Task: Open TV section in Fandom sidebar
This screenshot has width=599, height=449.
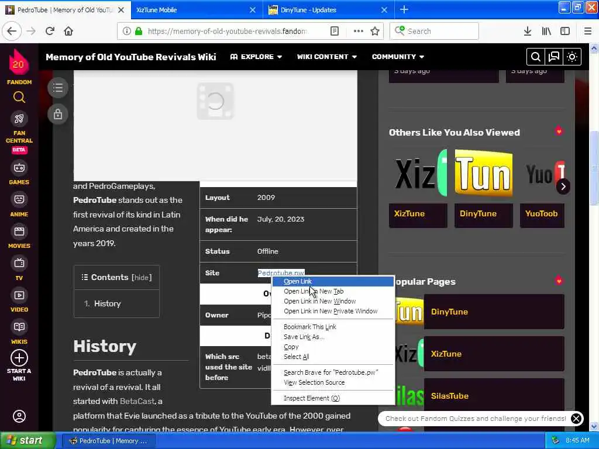Action: pos(19,269)
